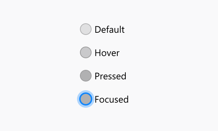Click the Pressed label text
218x131 pixels.
(x=110, y=76)
